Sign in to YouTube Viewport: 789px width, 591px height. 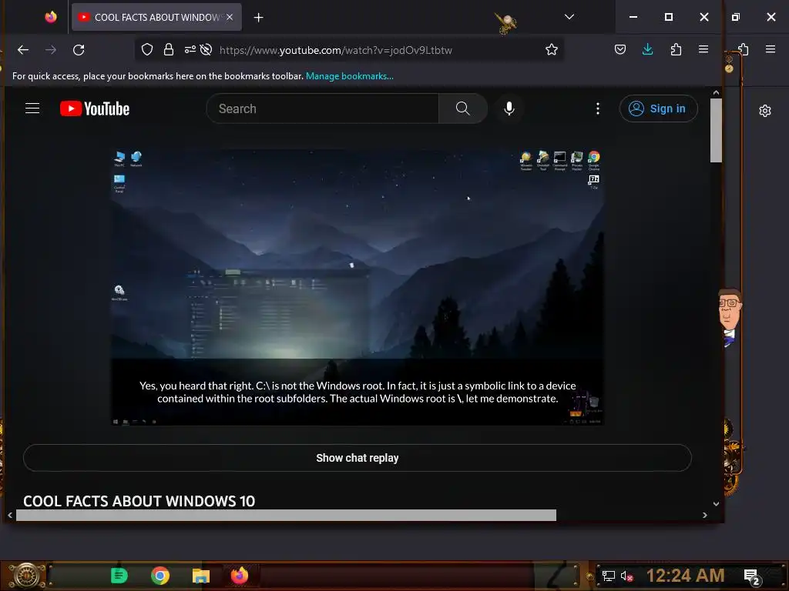(658, 109)
